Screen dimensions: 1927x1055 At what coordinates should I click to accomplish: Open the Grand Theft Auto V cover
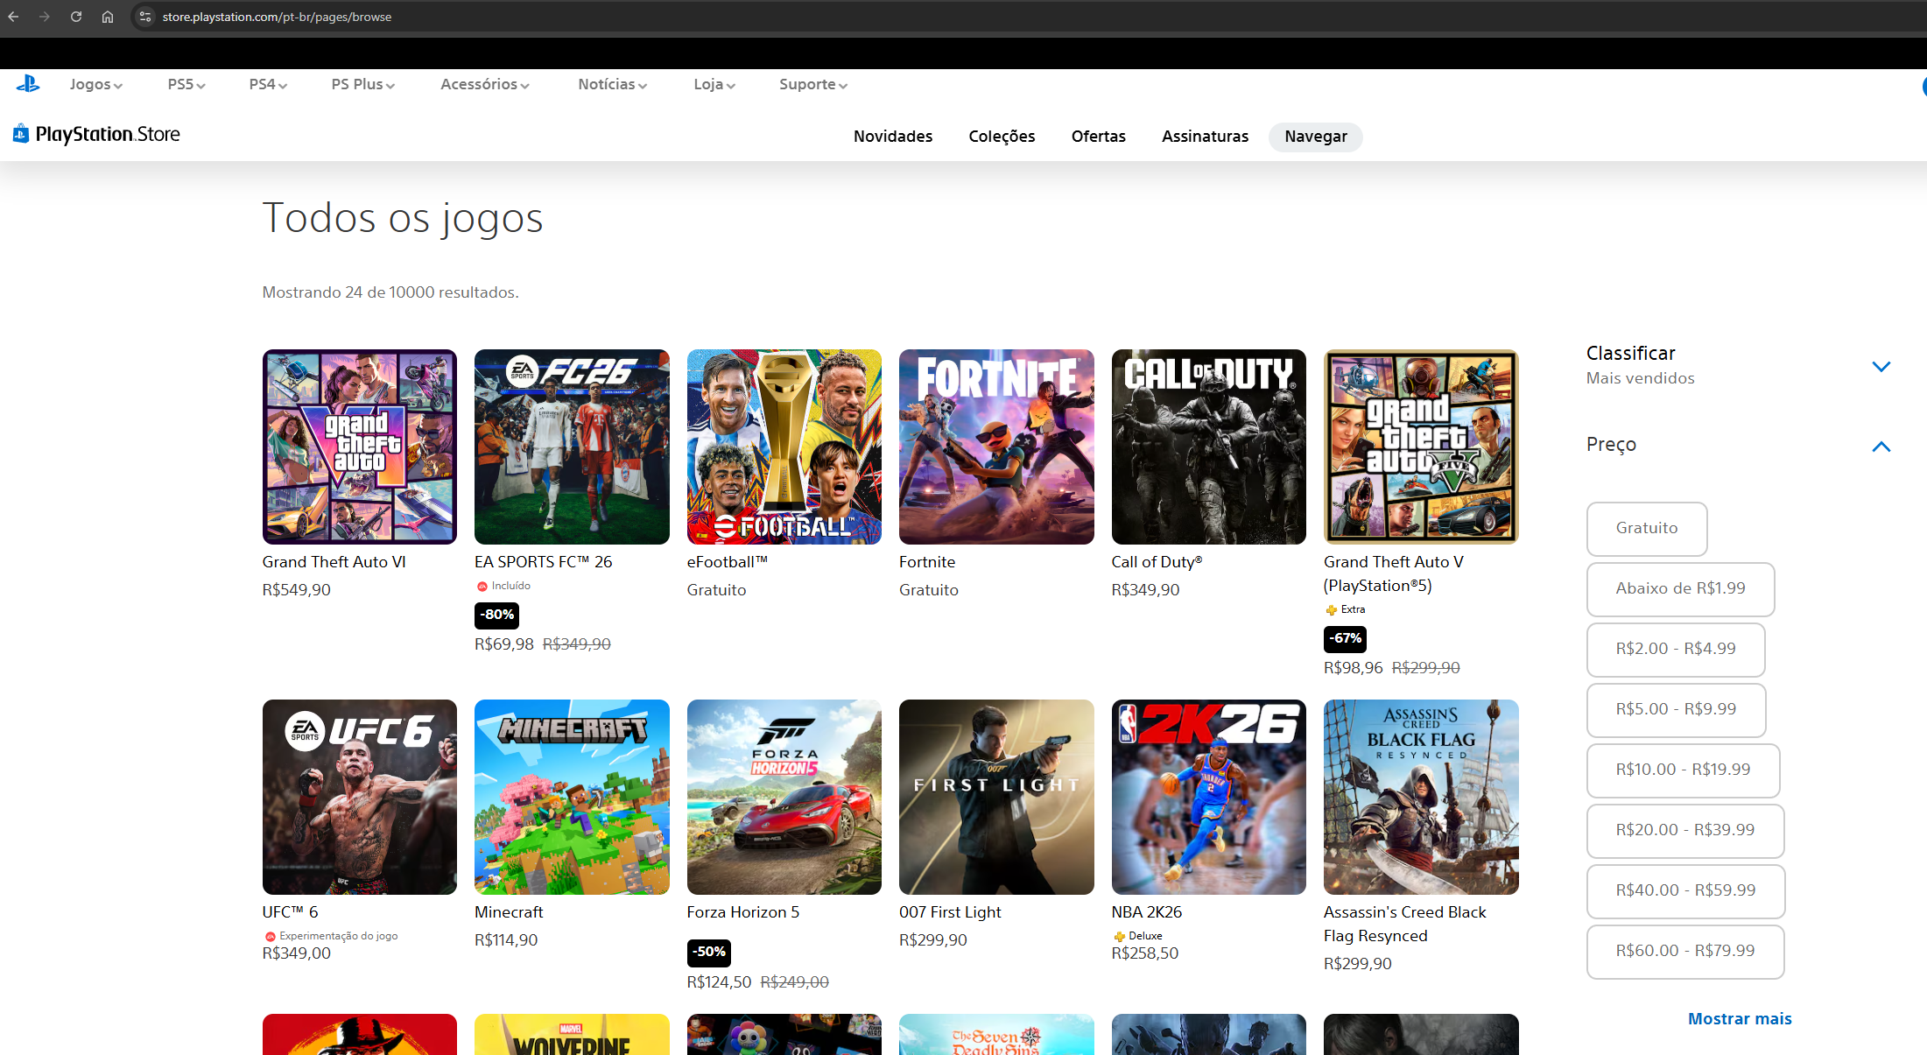(1421, 447)
